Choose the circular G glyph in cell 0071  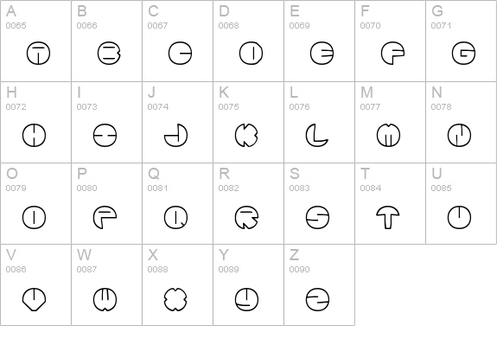pyautogui.click(x=463, y=54)
